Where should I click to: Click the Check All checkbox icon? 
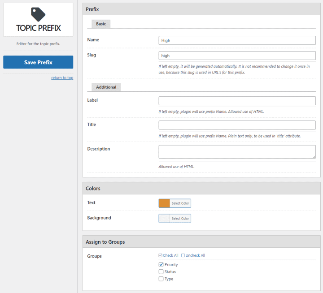point(160,255)
